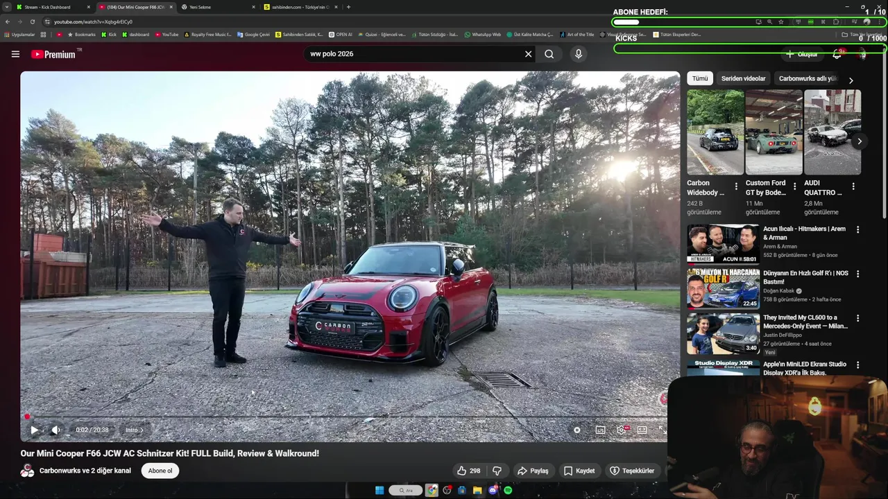Toggle autoplay switch in player
888x499 pixels.
click(577, 430)
